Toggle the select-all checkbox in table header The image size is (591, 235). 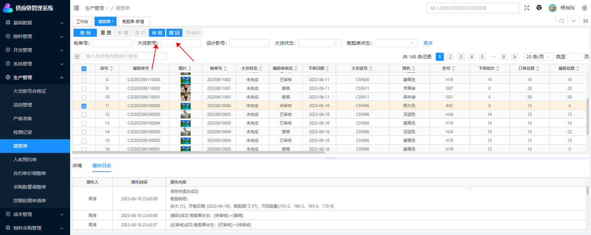tap(84, 69)
